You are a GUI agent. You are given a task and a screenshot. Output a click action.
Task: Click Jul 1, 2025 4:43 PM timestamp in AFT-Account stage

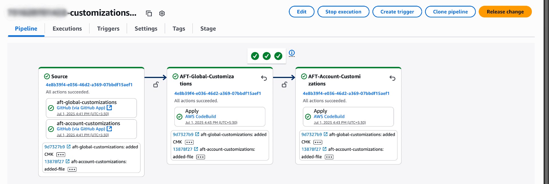(x=340, y=123)
